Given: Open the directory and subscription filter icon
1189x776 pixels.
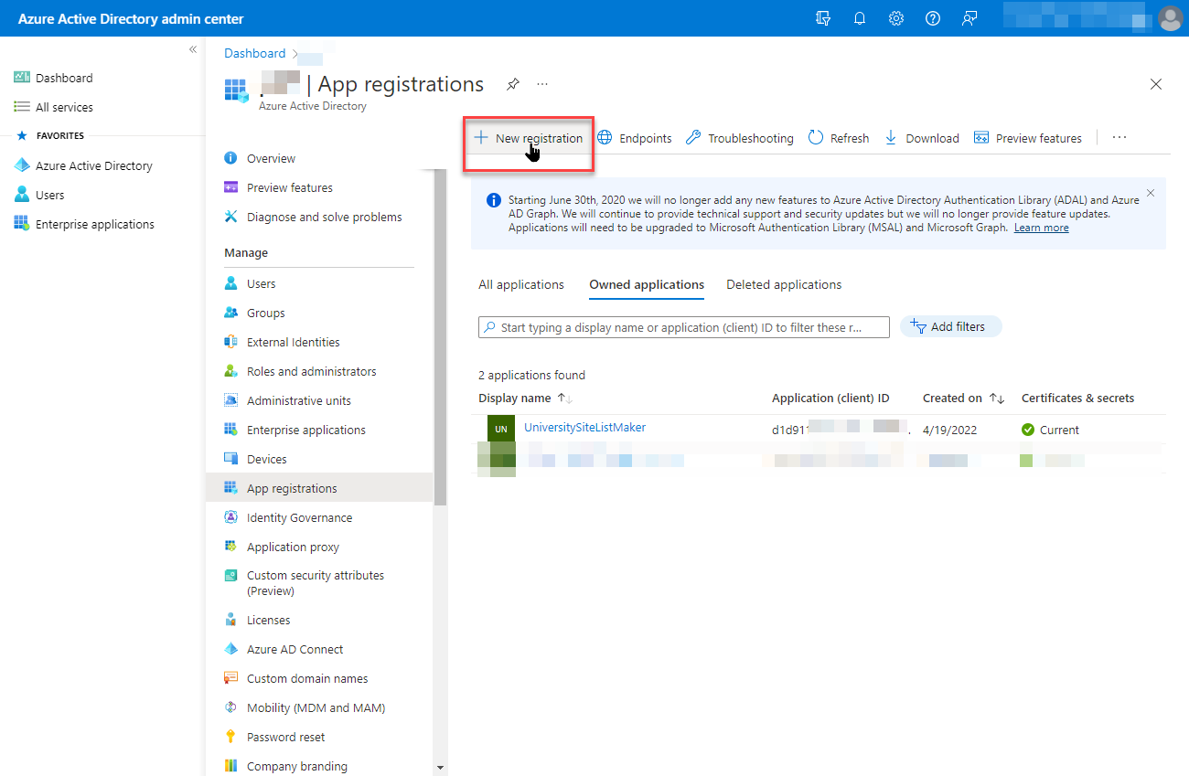Looking at the screenshot, I should click(823, 18).
